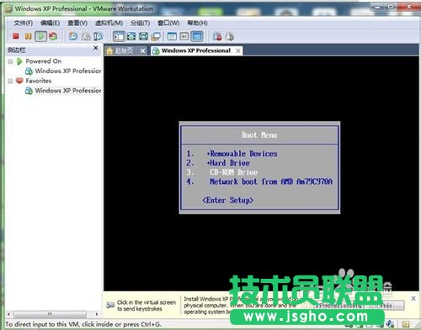
Task: Select Enter Setup in Boot Menu
Action: pyautogui.click(x=227, y=200)
